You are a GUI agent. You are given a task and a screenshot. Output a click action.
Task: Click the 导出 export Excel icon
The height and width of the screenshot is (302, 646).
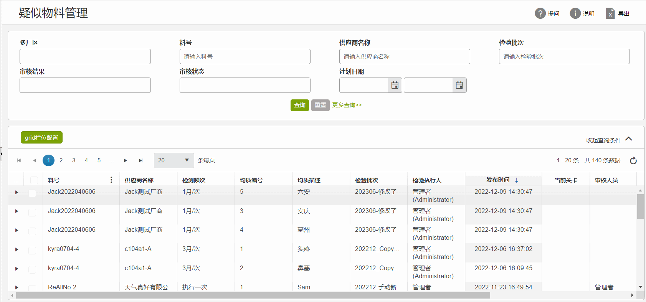(x=610, y=13)
